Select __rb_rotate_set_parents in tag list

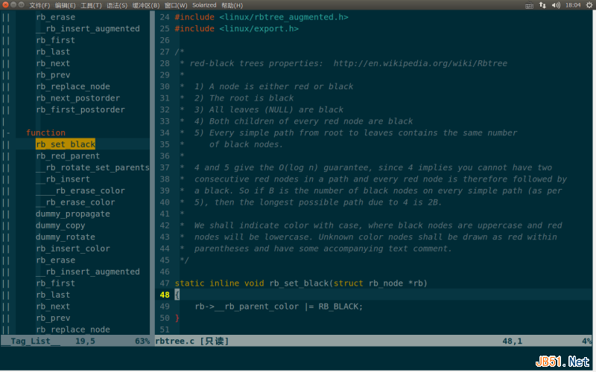[x=92, y=167]
